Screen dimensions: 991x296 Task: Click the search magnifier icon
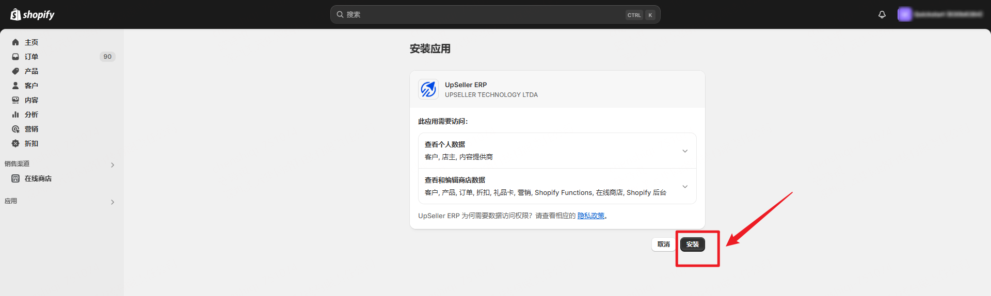[x=340, y=14]
